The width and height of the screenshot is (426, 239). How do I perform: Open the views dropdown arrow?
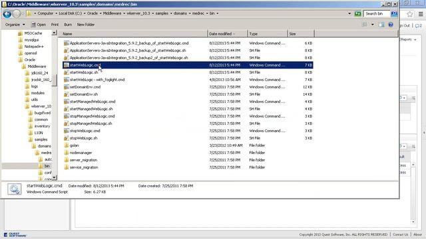[373, 25]
